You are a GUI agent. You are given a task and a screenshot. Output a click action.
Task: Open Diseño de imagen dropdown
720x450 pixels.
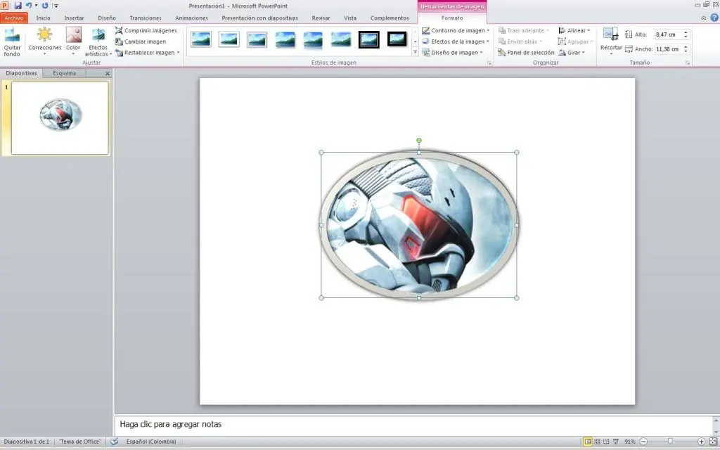coord(452,52)
